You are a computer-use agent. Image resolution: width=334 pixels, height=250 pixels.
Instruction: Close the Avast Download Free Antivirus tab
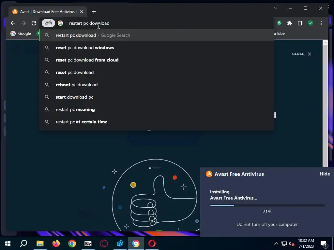click(x=81, y=12)
